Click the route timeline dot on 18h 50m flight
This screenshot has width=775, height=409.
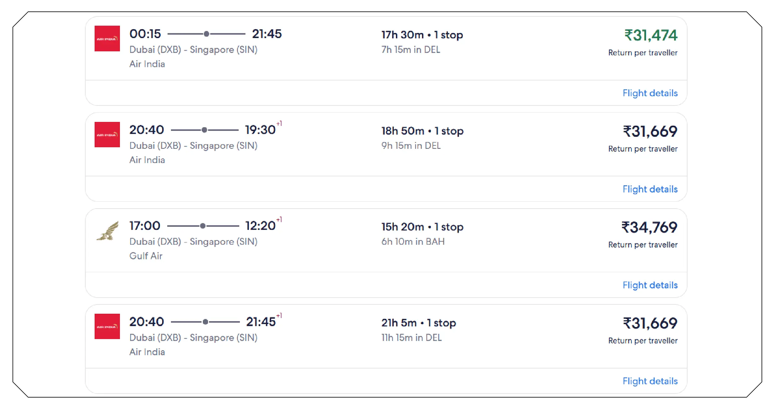[x=204, y=129]
